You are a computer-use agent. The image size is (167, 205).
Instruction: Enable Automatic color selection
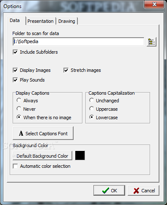pyautogui.click(x=15, y=166)
